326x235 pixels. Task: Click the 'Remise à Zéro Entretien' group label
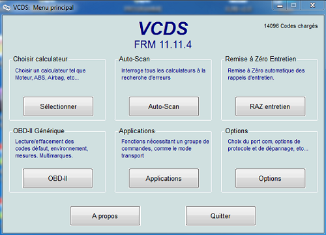[x=261, y=59]
